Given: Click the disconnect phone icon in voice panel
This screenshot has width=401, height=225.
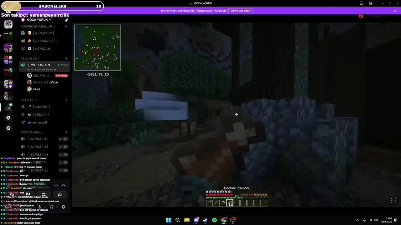Looking at the screenshot, I should (64, 185).
